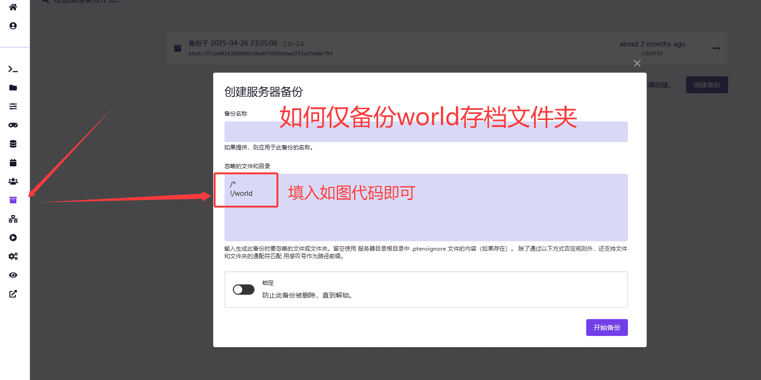761x380 pixels.
Task: Click the 'about 2 months ago' timestamp
Action: click(652, 44)
